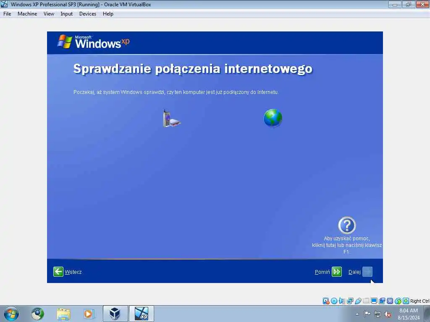The height and width of the screenshot is (322, 430).
Task: Open the Input menu
Action: pos(67,14)
